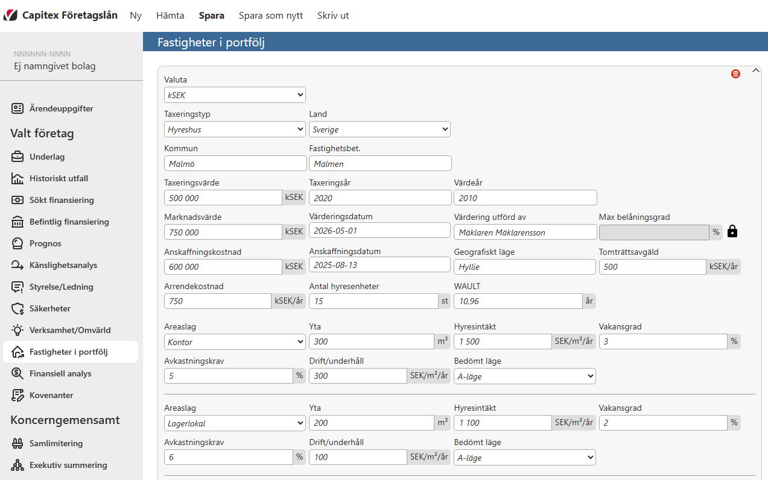This screenshot has width=768, height=480.
Task: Click the Hyresintäkt field 1 500
Action: click(x=503, y=341)
